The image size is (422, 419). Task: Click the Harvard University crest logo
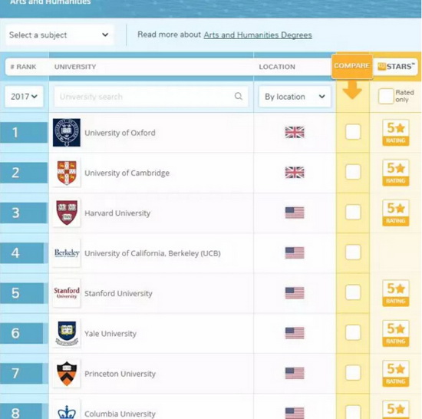click(x=67, y=213)
